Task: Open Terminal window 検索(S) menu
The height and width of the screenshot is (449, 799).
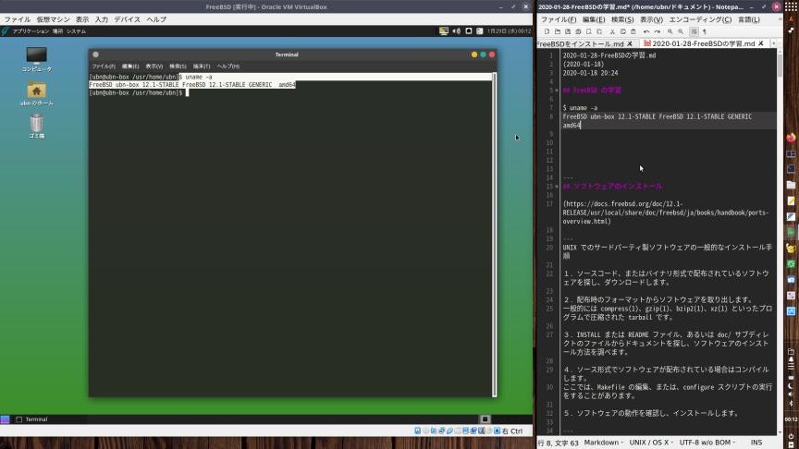Action: pyautogui.click(x=178, y=67)
